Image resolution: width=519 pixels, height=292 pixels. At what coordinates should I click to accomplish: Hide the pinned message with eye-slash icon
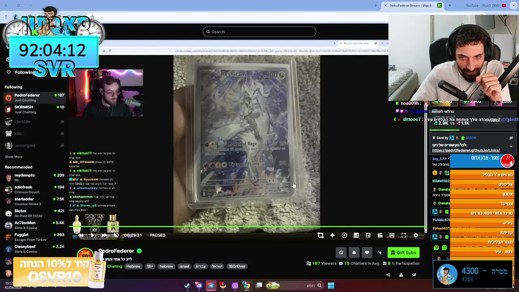[511, 138]
